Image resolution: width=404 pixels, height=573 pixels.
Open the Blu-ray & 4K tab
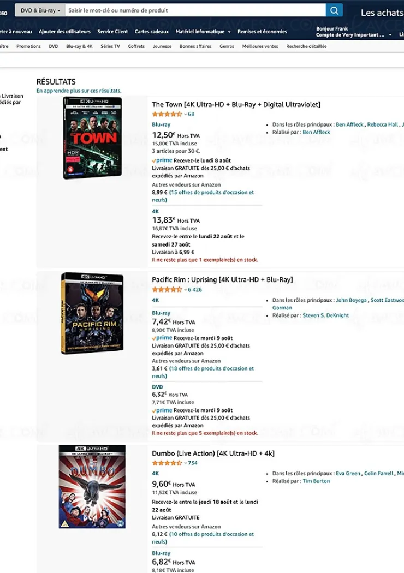[x=79, y=46]
